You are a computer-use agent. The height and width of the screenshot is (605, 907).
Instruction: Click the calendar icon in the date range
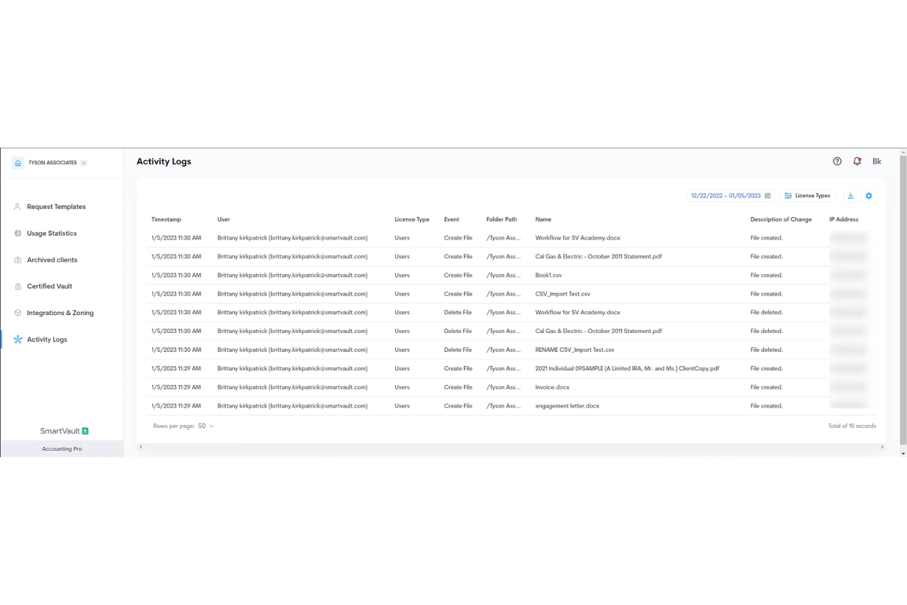tap(768, 196)
